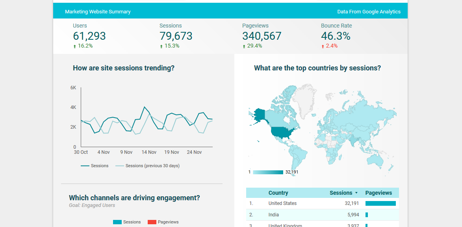462x227 pixels.
Task: Click the green up arrow under Sessions scorecard
Action: 161,46
